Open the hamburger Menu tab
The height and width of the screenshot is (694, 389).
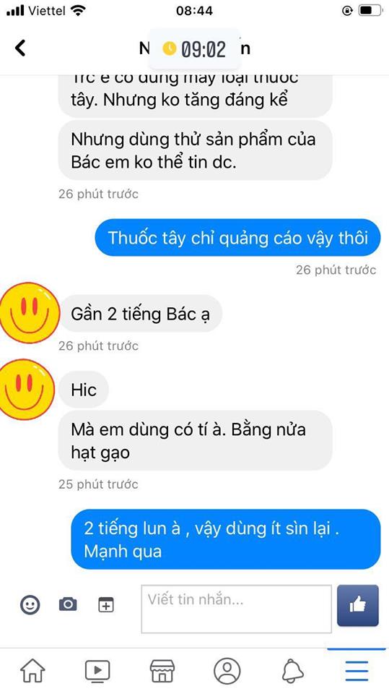(x=357, y=671)
